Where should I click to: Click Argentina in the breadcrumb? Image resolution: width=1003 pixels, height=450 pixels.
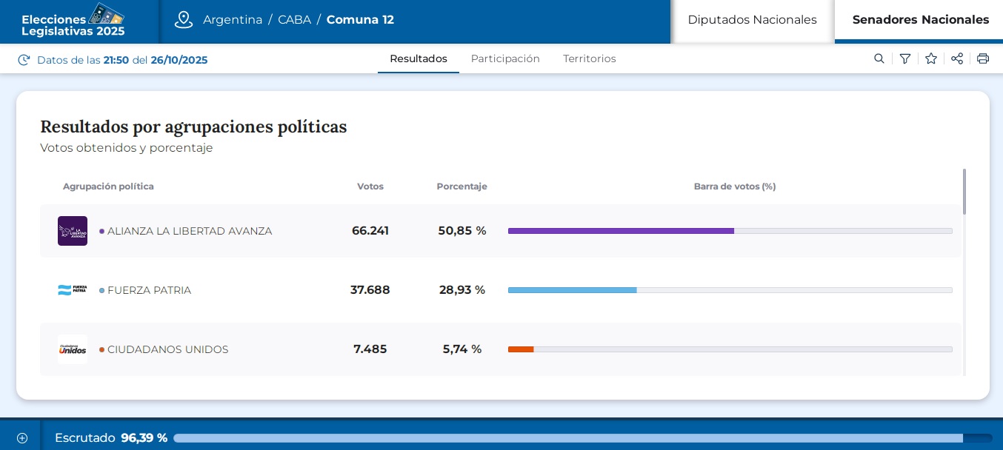tap(233, 20)
